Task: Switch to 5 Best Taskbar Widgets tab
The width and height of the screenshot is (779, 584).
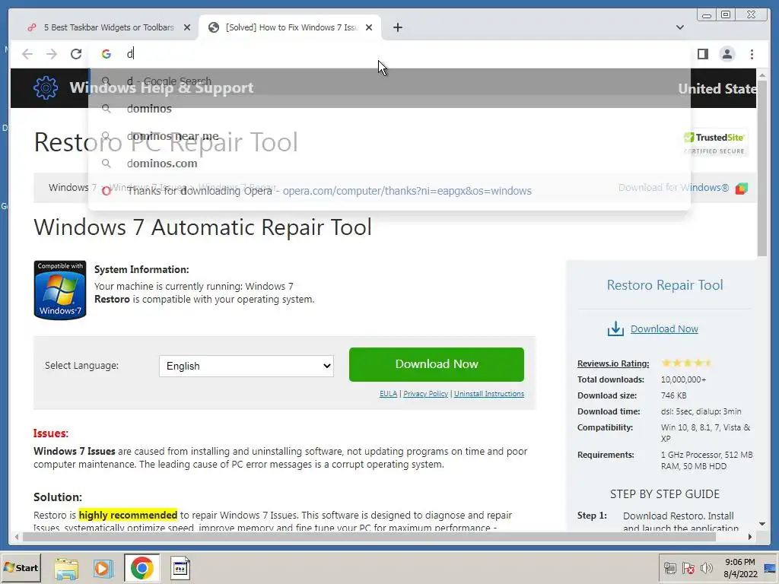Action: 108,27
